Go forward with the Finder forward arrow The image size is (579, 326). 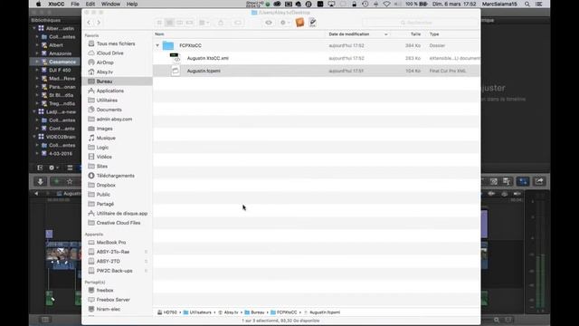tap(99, 23)
